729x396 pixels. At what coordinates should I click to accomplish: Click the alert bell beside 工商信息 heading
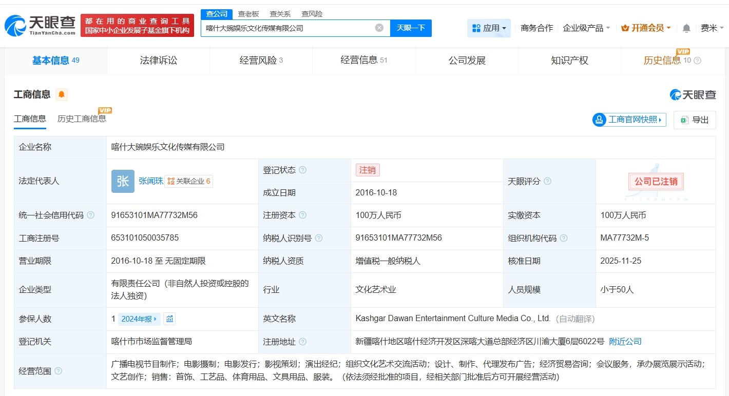(x=62, y=94)
